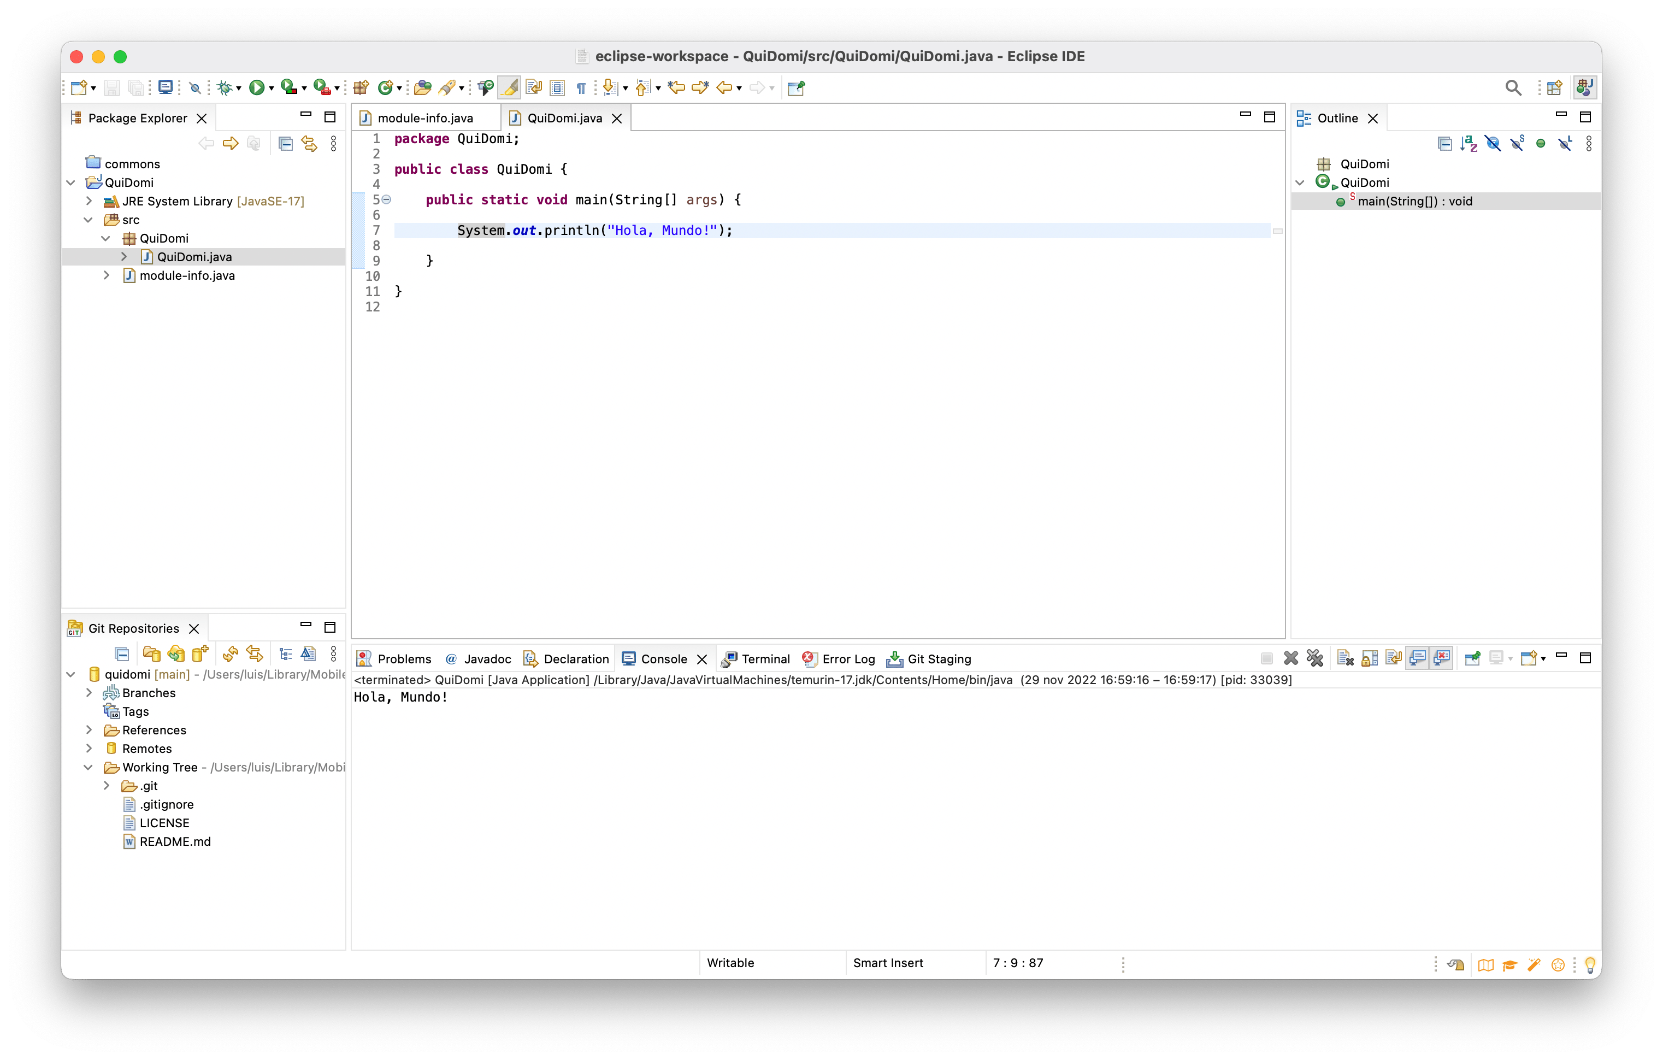Expand JRE System Library [JavaSE-17]
This screenshot has height=1060, width=1663.
tap(89, 202)
